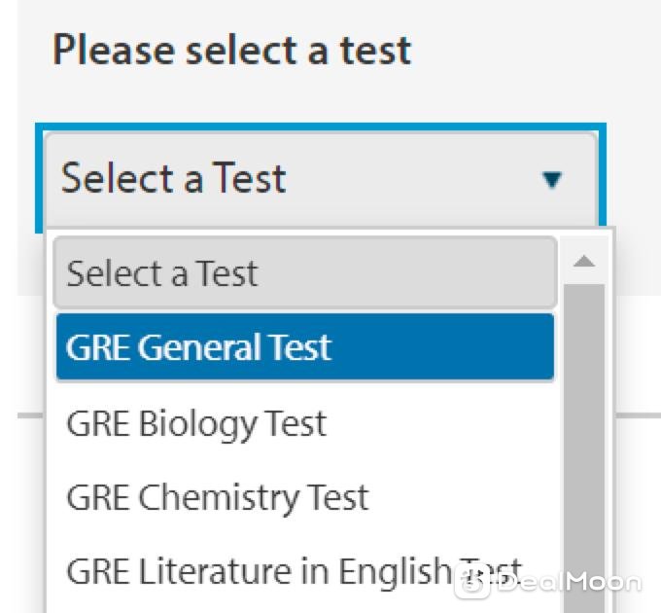661x613 pixels.
Task: Click the dropdown arrow beside Select a Test
Action: point(552,180)
